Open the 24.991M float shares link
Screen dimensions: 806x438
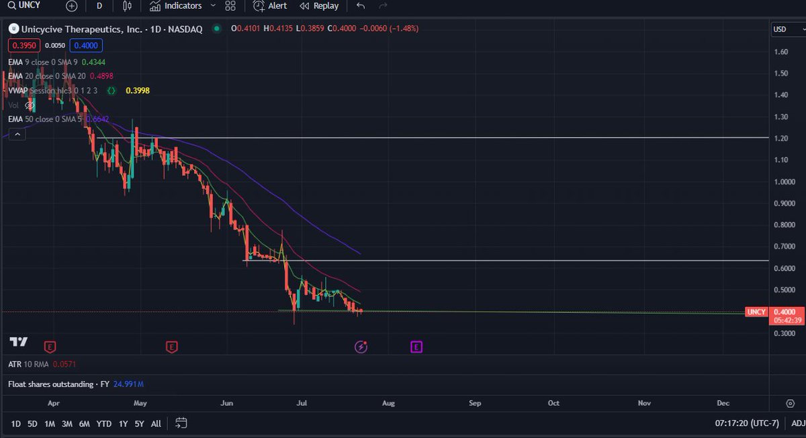(x=128, y=384)
